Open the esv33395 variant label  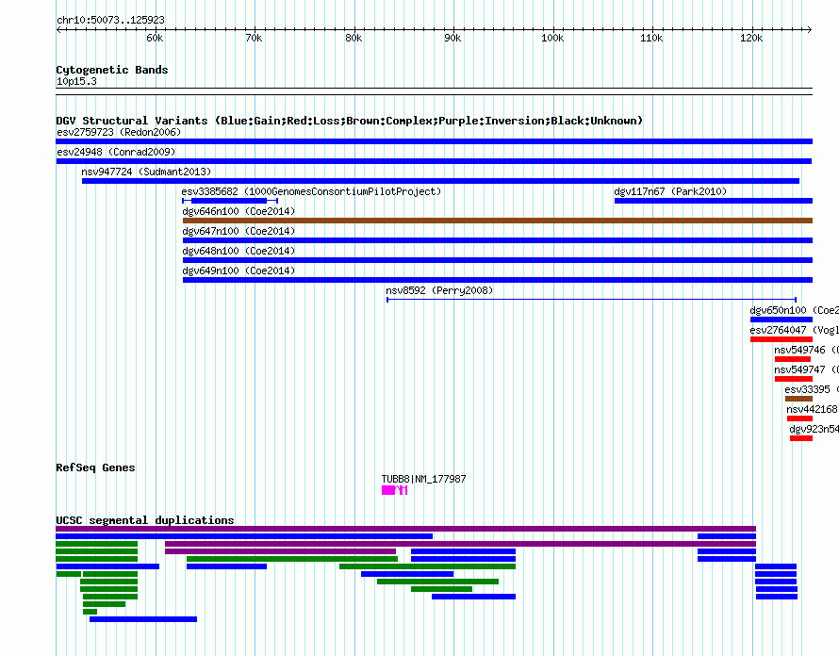(x=812, y=389)
